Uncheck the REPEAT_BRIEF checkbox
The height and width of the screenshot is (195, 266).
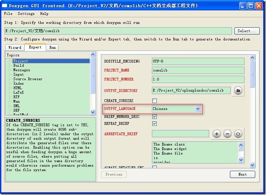(x=154, y=123)
